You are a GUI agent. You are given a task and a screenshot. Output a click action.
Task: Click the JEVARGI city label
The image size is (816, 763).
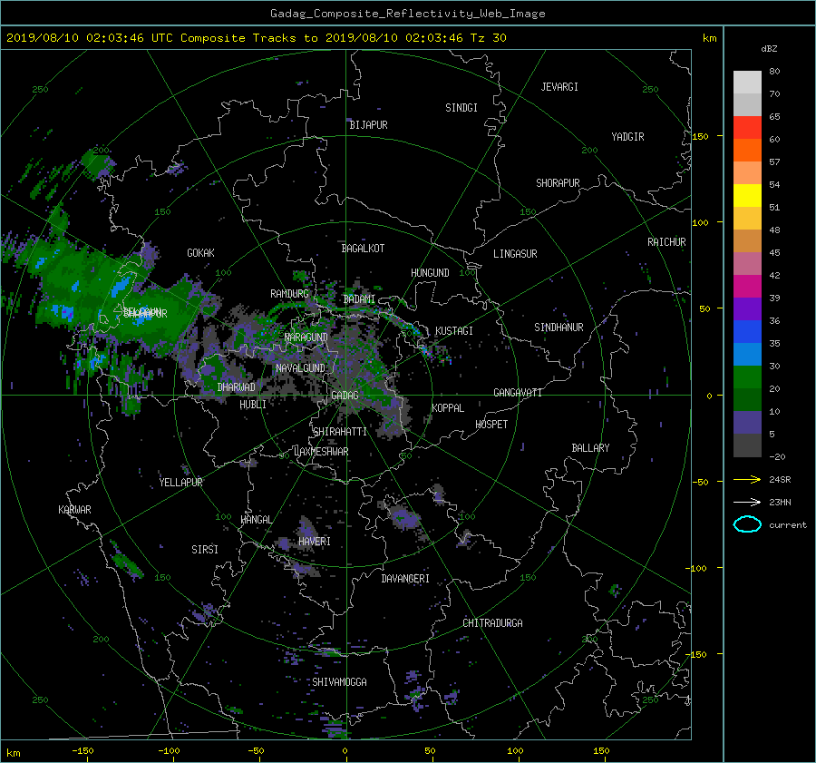pos(559,87)
